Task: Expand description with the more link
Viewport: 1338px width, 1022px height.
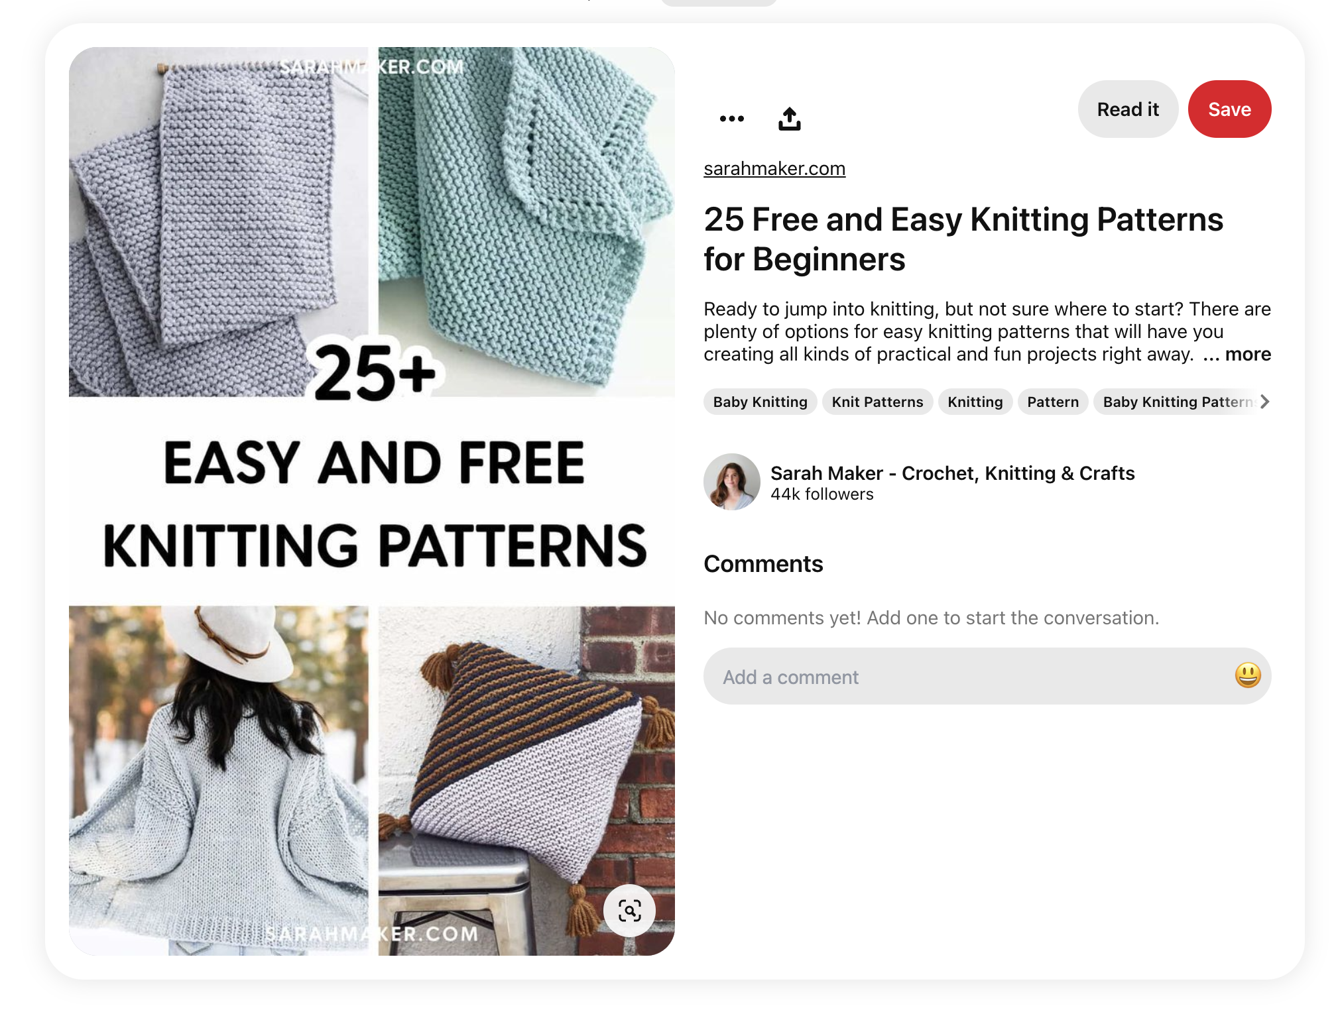Action: (x=1247, y=354)
